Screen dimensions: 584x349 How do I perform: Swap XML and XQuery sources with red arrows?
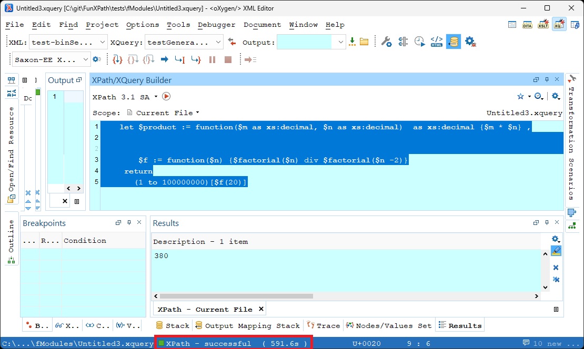click(x=232, y=42)
